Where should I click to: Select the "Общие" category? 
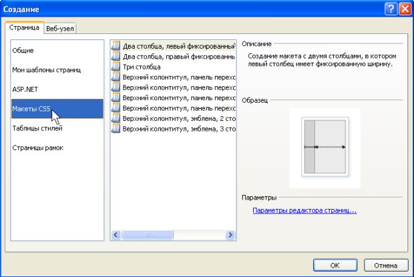(x=23, y=51)
